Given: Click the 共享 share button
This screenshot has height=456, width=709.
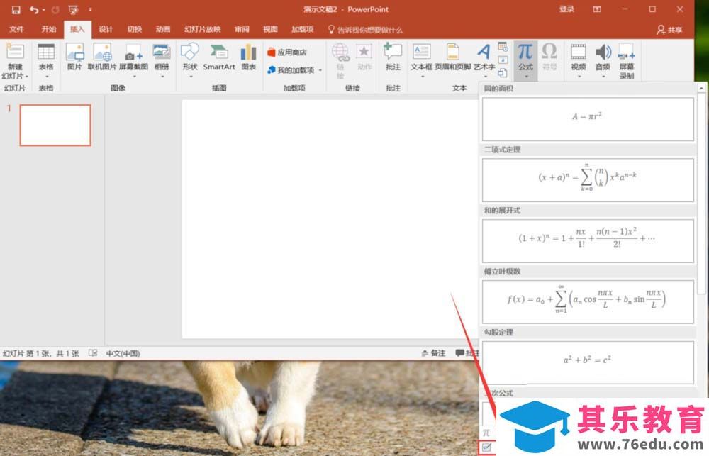Looking at the screenshot, I should click(x=670, y=30).
